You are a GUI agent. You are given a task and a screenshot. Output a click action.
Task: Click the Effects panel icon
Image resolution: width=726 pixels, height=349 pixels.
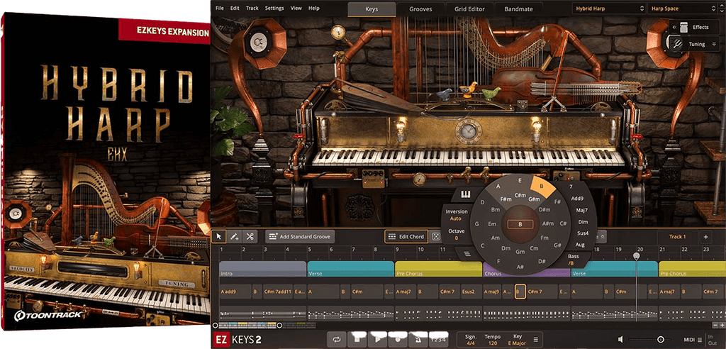pos(684,28)
